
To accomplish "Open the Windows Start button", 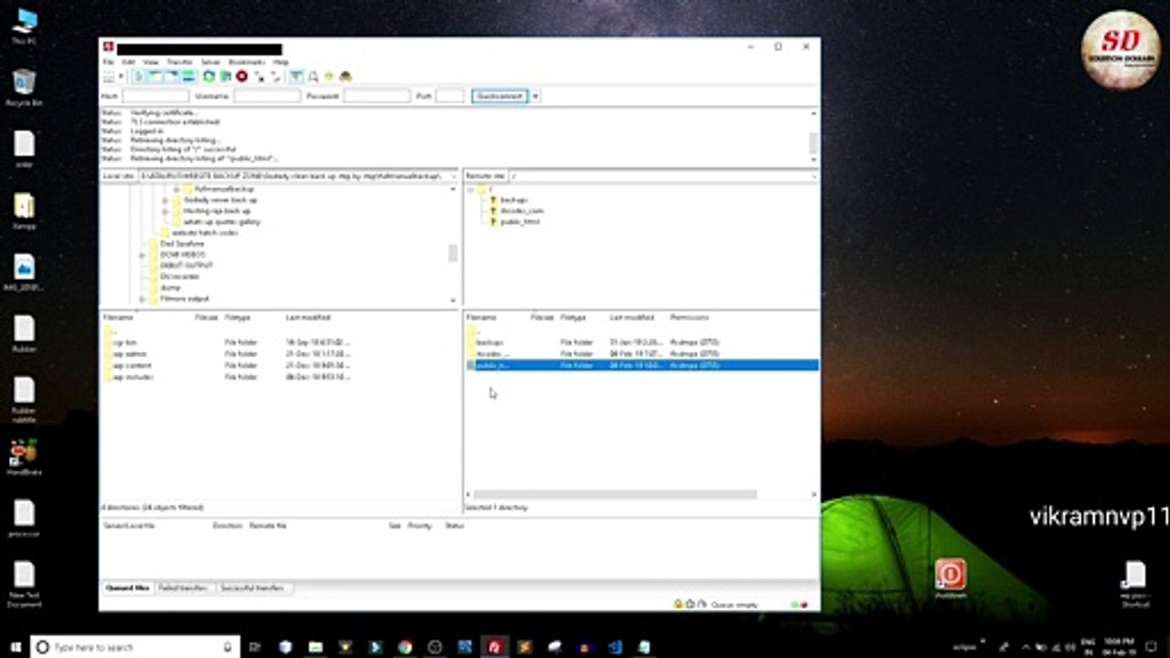I will 16,646.
